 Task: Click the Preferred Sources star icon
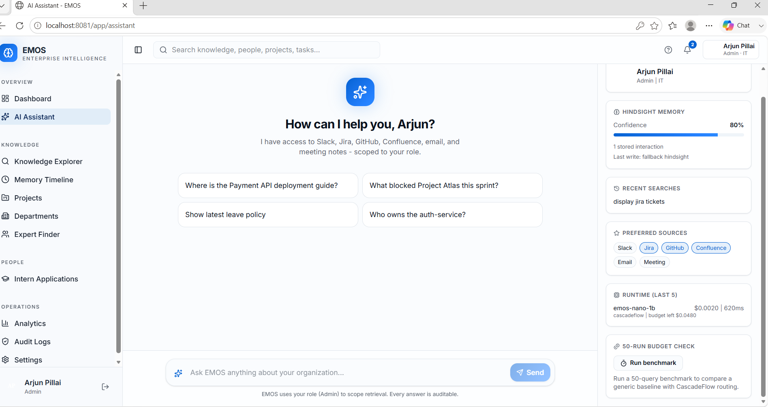pyautogui.click(x=616, y=233)
